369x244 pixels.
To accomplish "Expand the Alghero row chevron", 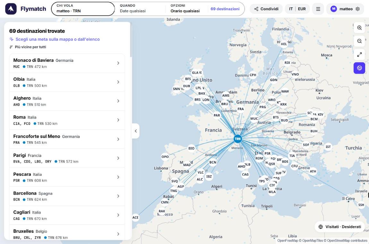I will click(118, 101).
